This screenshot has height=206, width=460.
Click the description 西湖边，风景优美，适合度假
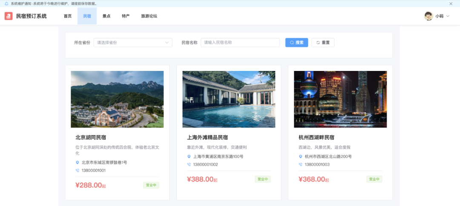pyautogui.click(x=325, y=147)
